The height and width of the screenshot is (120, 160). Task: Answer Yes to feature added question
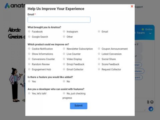tap(29, 81)
